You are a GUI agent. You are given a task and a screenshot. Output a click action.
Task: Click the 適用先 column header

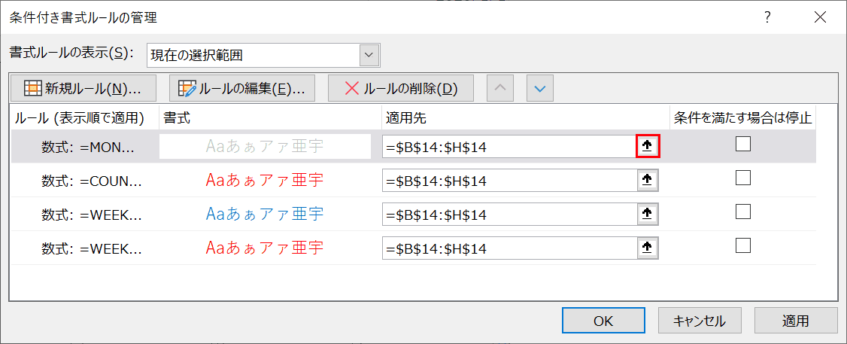(x=526, y=117)
